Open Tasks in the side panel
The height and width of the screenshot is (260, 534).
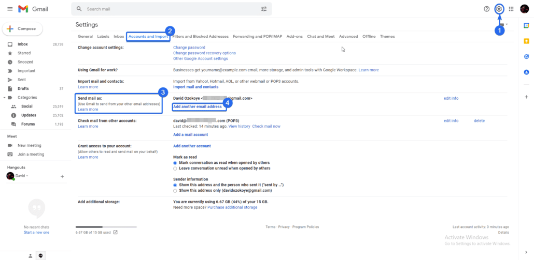527,57
